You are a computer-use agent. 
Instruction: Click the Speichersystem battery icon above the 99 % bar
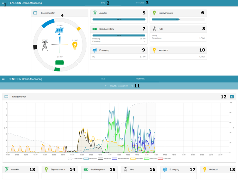pyautogui.click(x=95, y=29)
